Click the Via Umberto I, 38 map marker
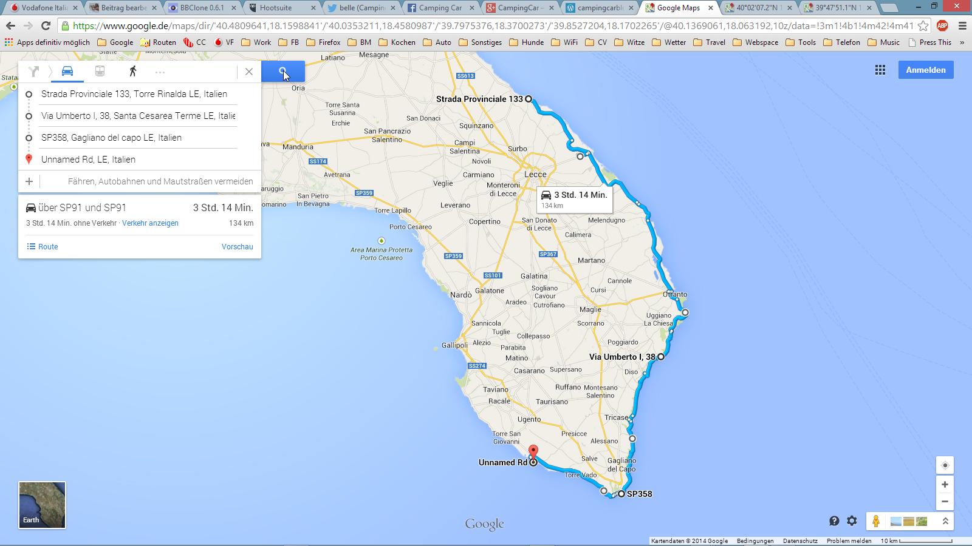The height and width of the screenshot is (546, 972). [661, 357]
